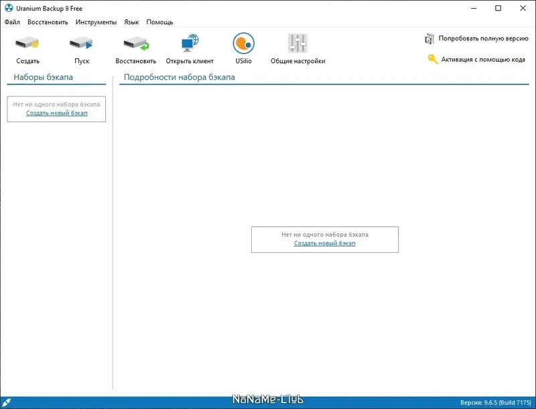Open the Файл menu

pos(12,22)
